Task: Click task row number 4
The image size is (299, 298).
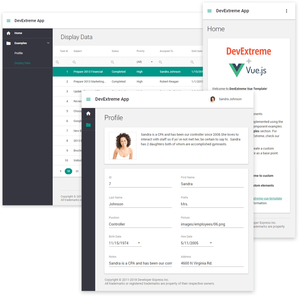Action: click(x=67, y=101)
